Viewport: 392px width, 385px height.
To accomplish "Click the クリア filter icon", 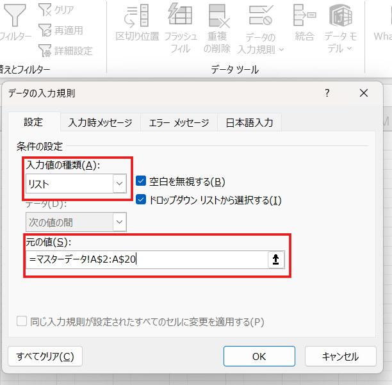I will [x=46, y=10].
